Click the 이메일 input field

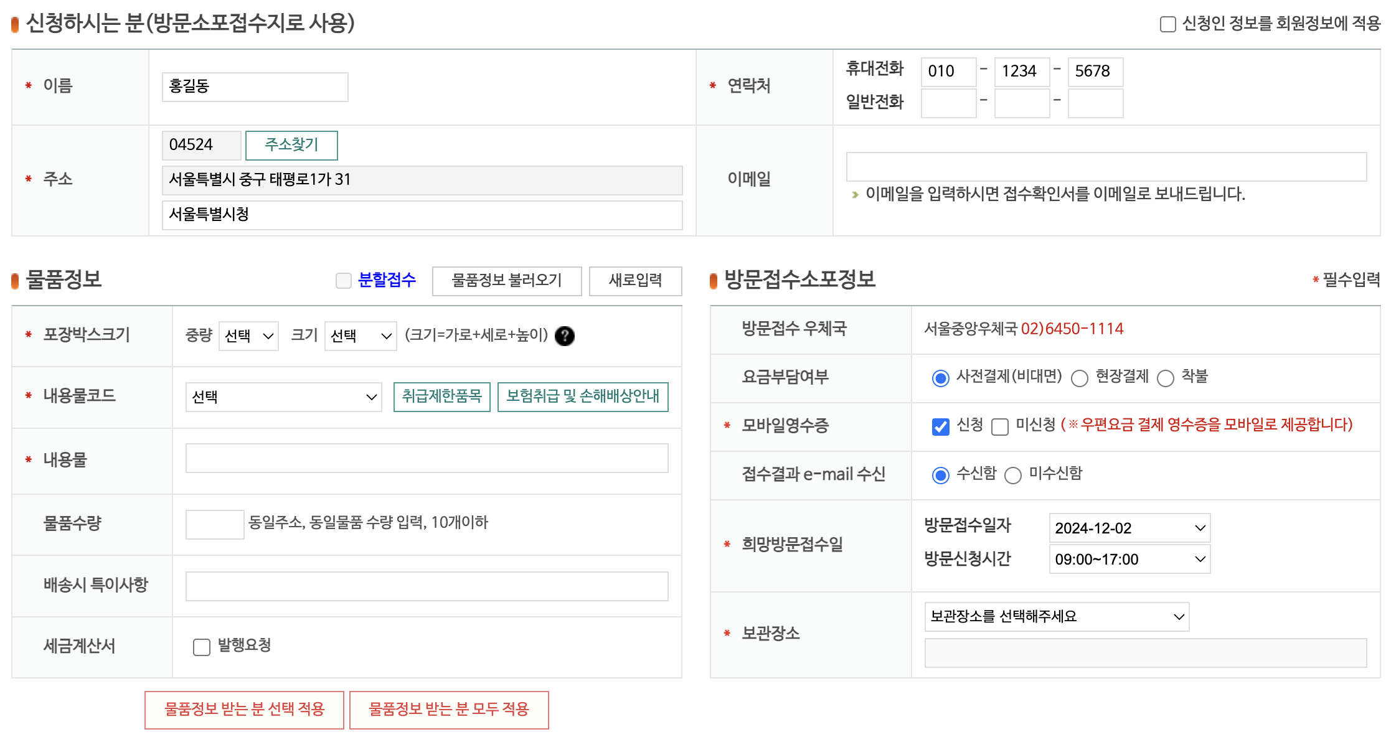click(x=1106, y=167)
